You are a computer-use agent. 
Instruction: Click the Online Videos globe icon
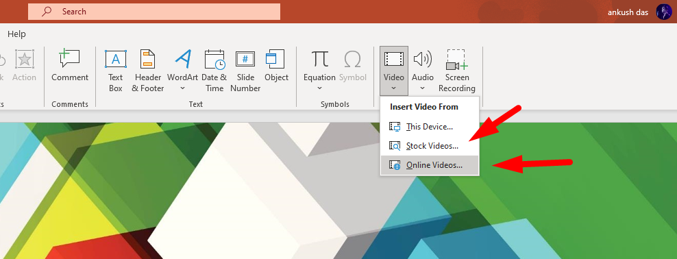(x=395, y=165)
